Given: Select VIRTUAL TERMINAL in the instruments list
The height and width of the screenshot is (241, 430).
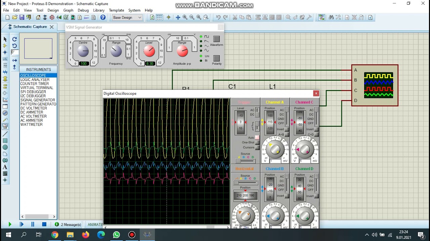Looking at the screenshot, I should coord(38,88).
